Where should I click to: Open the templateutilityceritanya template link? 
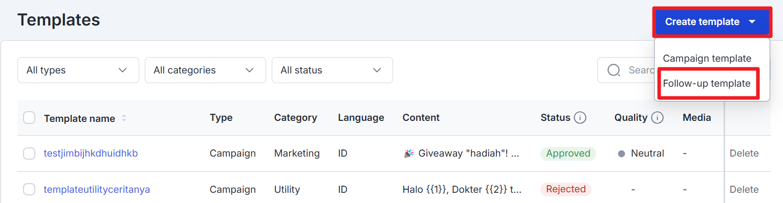(x=97, y=189)
